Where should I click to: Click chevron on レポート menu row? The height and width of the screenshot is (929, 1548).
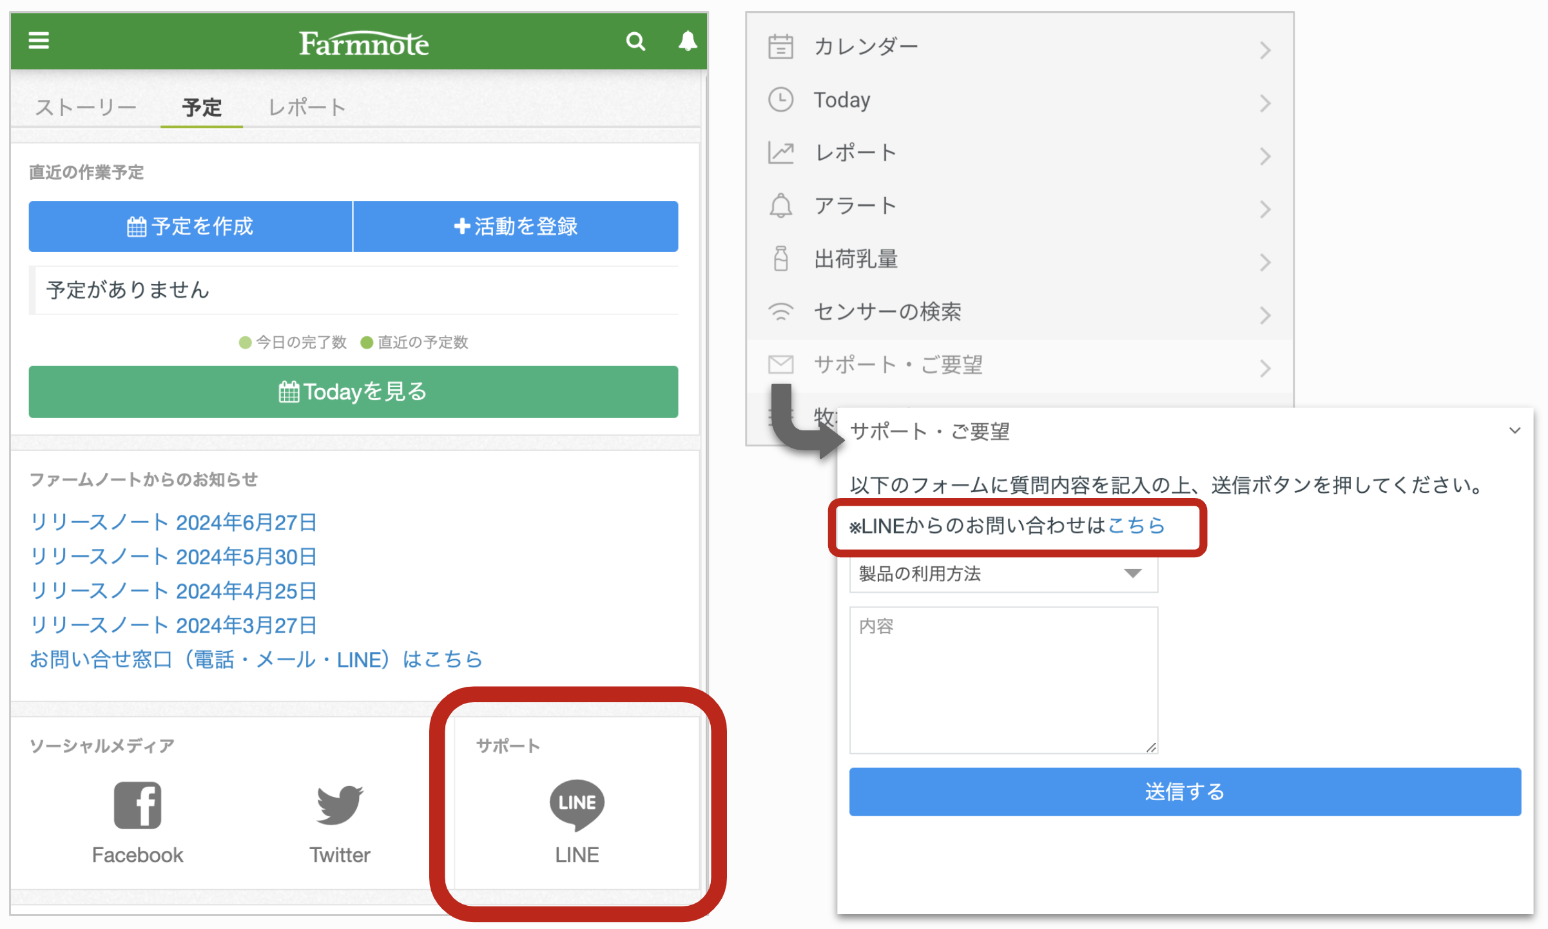point(1265,156)
